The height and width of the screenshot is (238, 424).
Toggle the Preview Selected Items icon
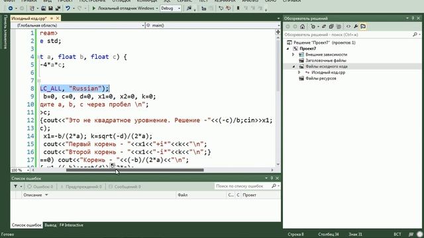(x=363, y=26)
